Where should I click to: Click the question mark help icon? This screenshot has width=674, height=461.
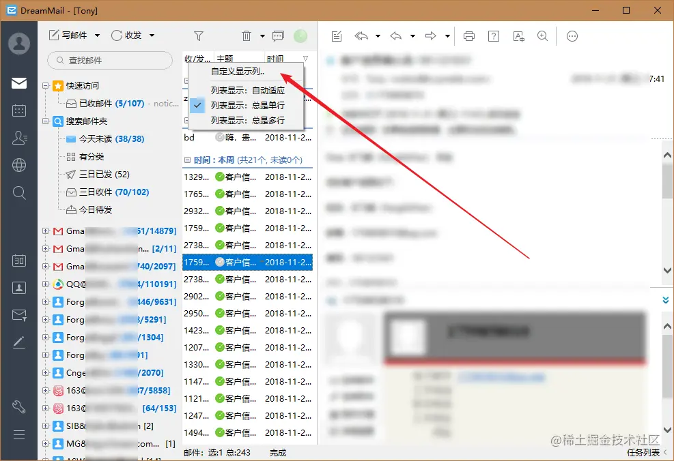(494, 36)
